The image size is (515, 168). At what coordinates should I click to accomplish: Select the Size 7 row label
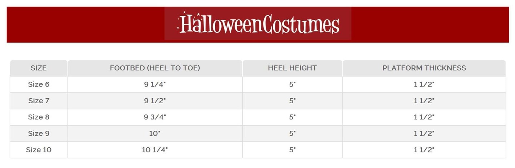click(39, 101)
